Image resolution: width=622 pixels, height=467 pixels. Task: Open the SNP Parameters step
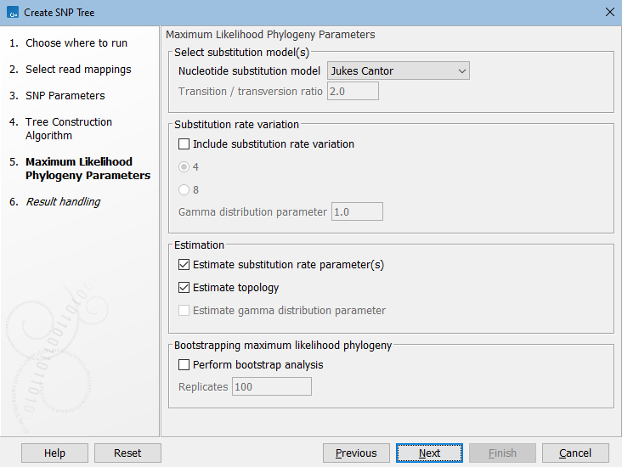[65, 96]
